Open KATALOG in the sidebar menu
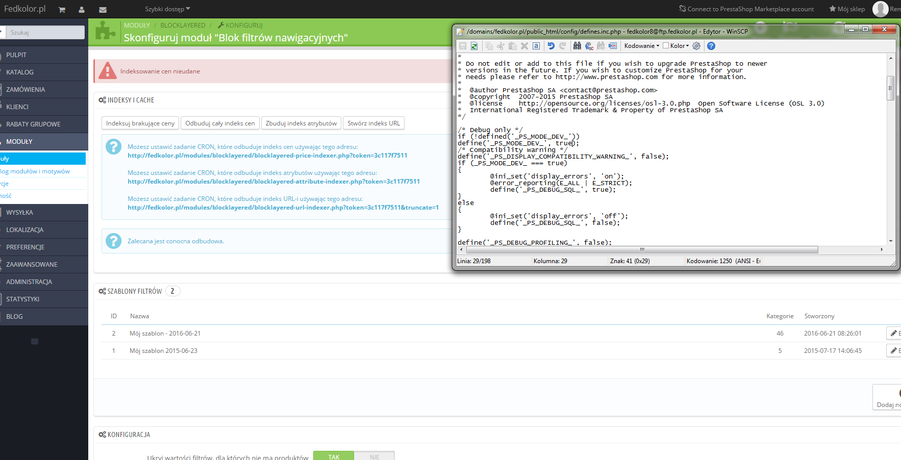 44,72
